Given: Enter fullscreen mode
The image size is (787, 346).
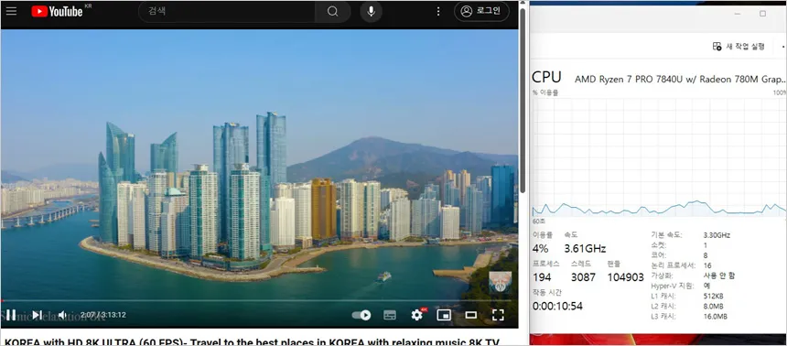Looking at the screenshot, I should point(498,315).
